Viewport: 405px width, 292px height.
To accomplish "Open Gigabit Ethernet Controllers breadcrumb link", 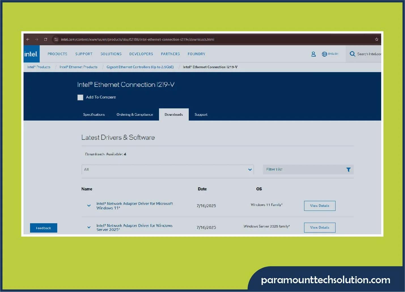I will click(x=140, y=67).
